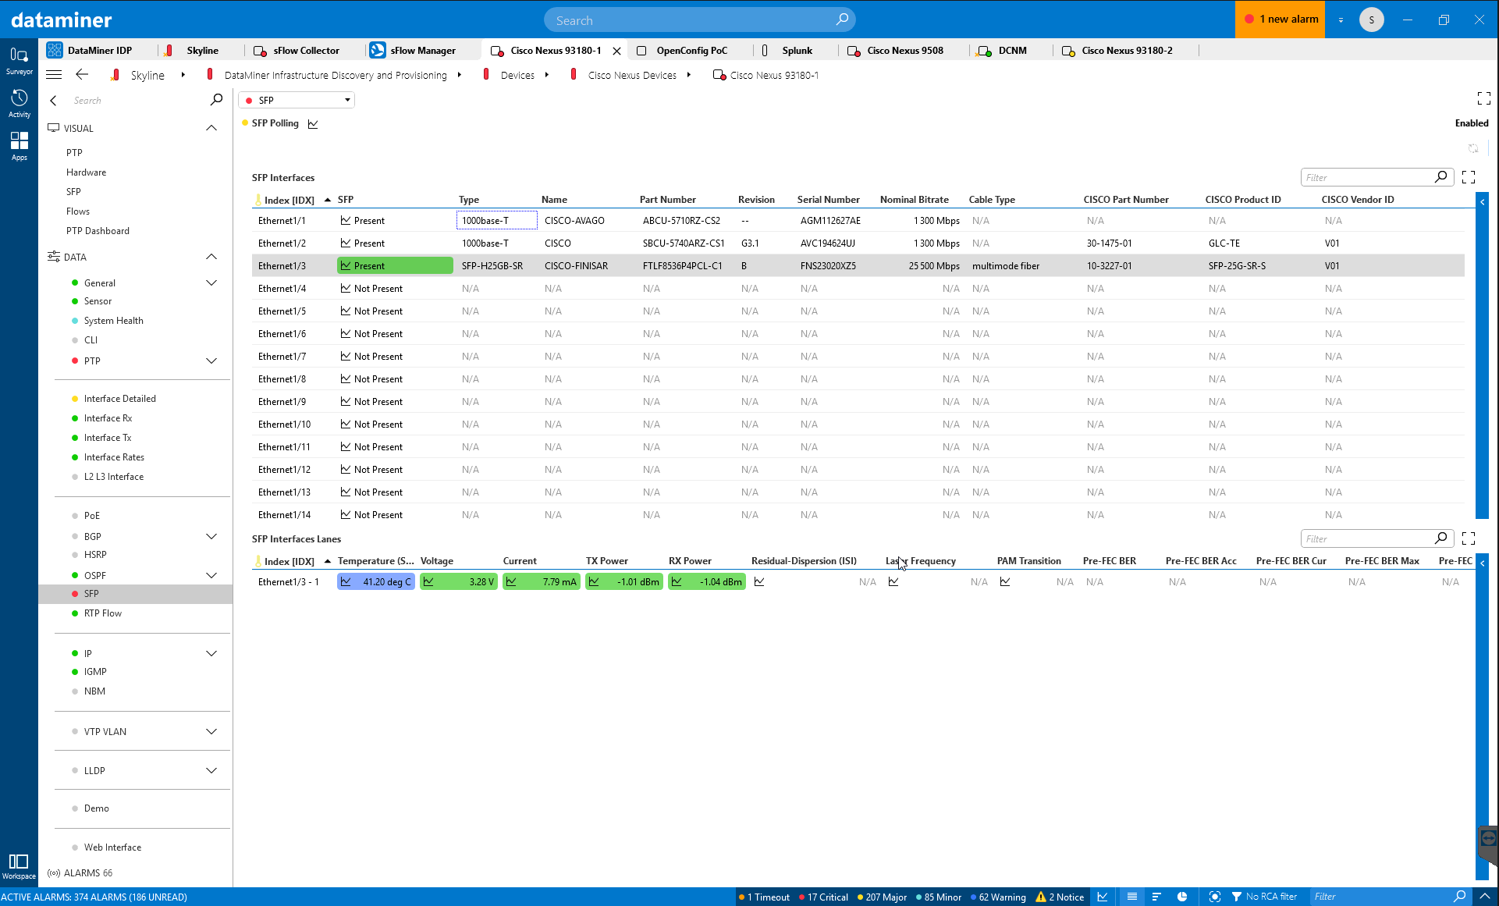Close the Cisco Nexus 93180-1 tab
The image size is (1499, 906).
[616, 51]
